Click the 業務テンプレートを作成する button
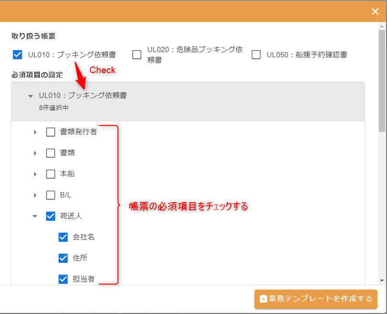This screenshot has width=387, height=314. tap(316, 299)
